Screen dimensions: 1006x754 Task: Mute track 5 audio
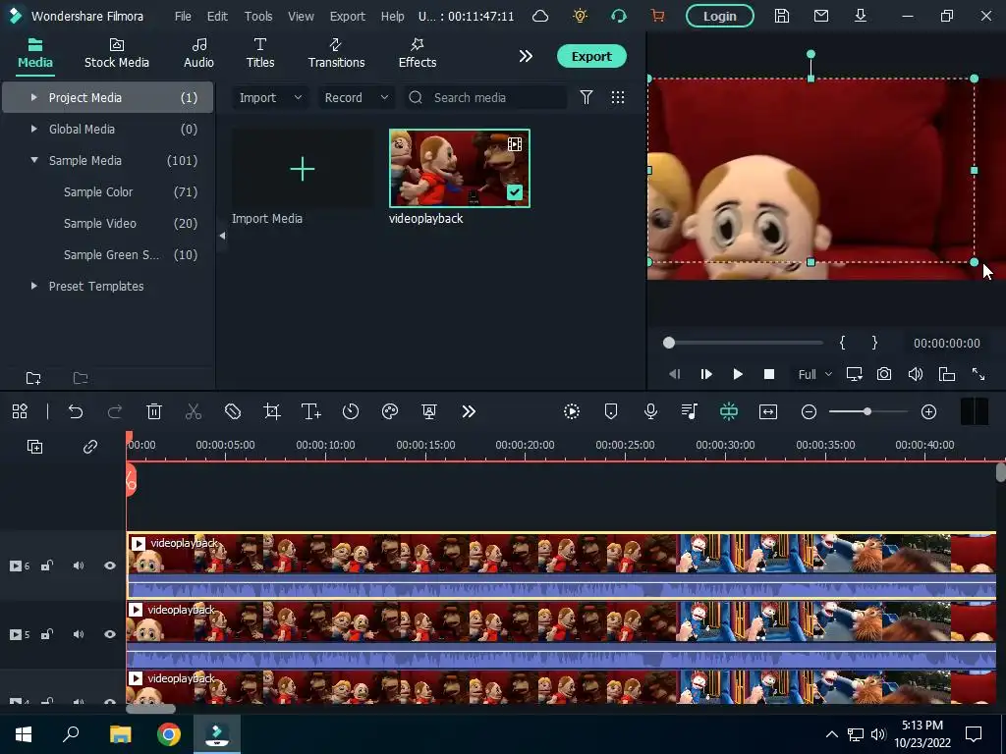point(79,634)
